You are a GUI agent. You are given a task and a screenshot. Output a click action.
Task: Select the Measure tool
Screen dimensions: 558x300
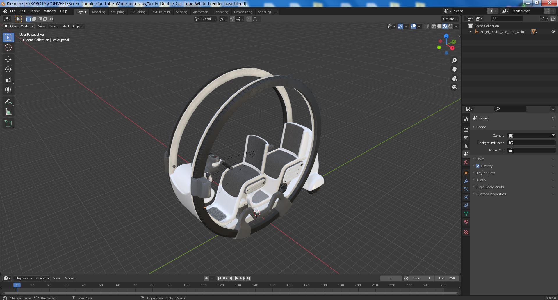[8, 112]
